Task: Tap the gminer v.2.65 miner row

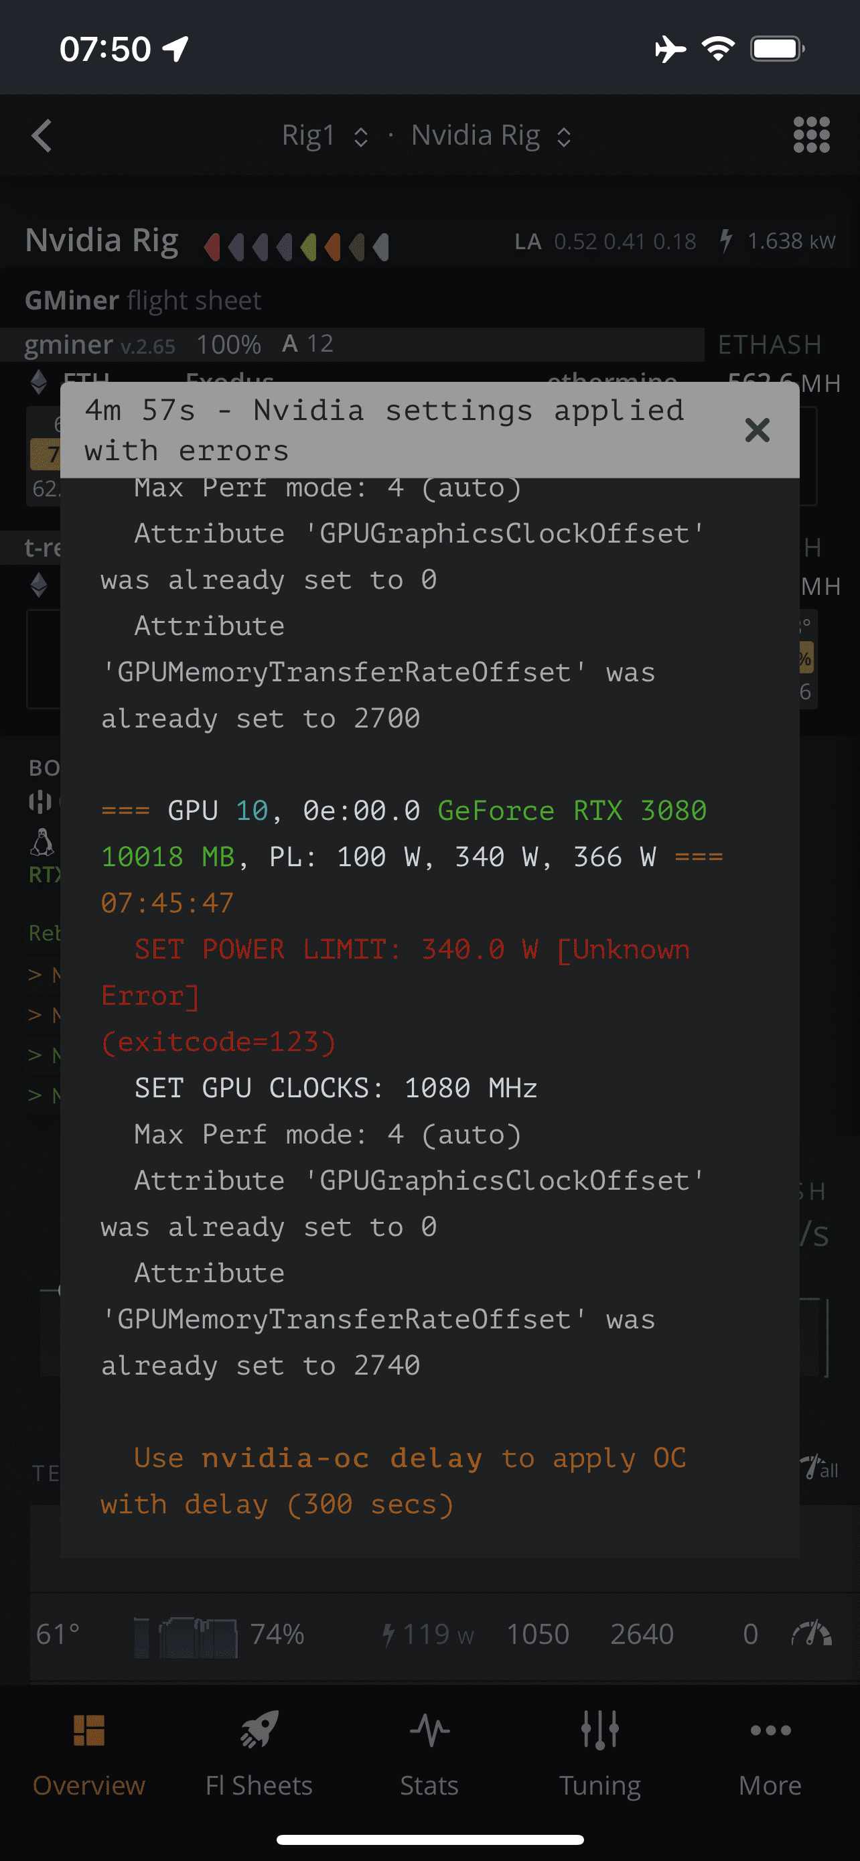Action: pyautogui.click(x=352, y=344)
